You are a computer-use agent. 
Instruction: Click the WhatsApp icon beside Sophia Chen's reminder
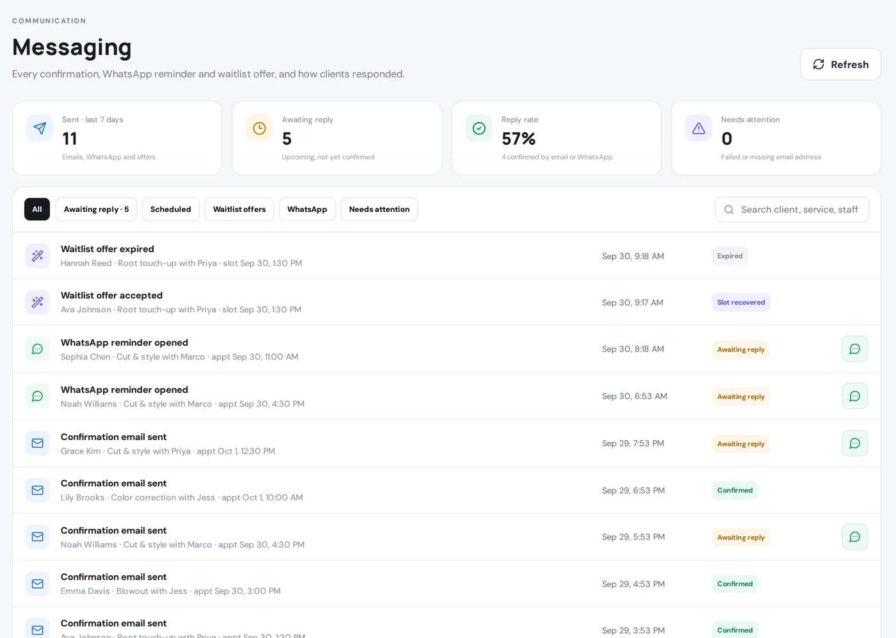tap(38, 349)
